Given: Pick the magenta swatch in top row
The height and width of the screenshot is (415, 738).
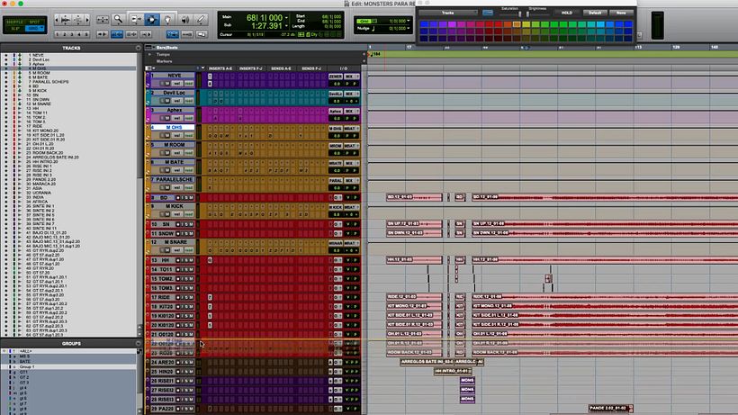Looking at the screenshot, I should click(x=461, y=24).
